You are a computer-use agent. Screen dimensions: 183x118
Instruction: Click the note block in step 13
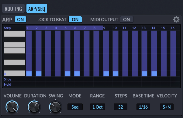(x=144, y=74)
